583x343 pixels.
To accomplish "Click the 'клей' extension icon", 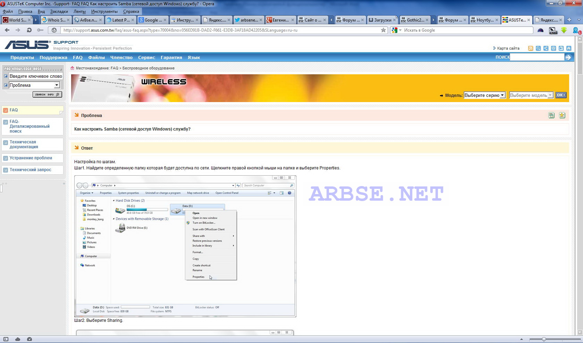I will tap(553, 31).
